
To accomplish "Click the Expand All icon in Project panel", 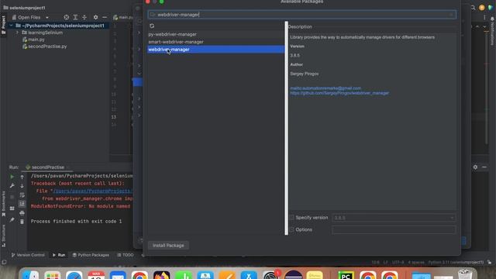I will pyautogui.click(x=75, y=17).
